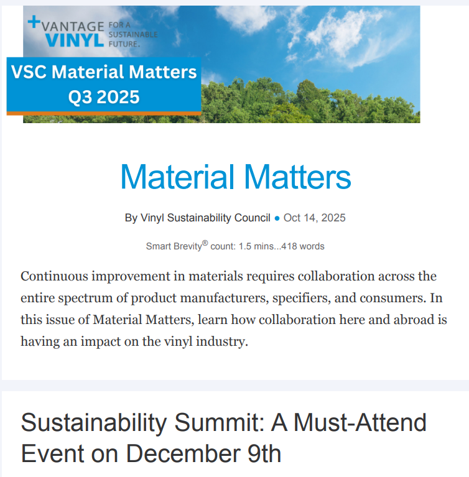Click the 'Vinyl Sustainability Council' author name
Screen dimensions: 469x477
206,218
